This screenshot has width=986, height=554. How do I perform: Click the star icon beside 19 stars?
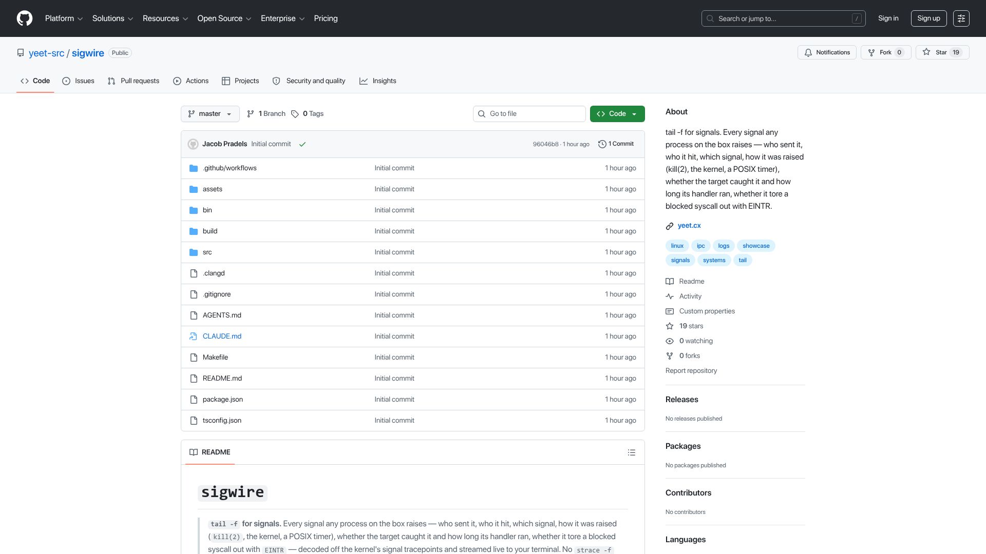click(670, 326)
